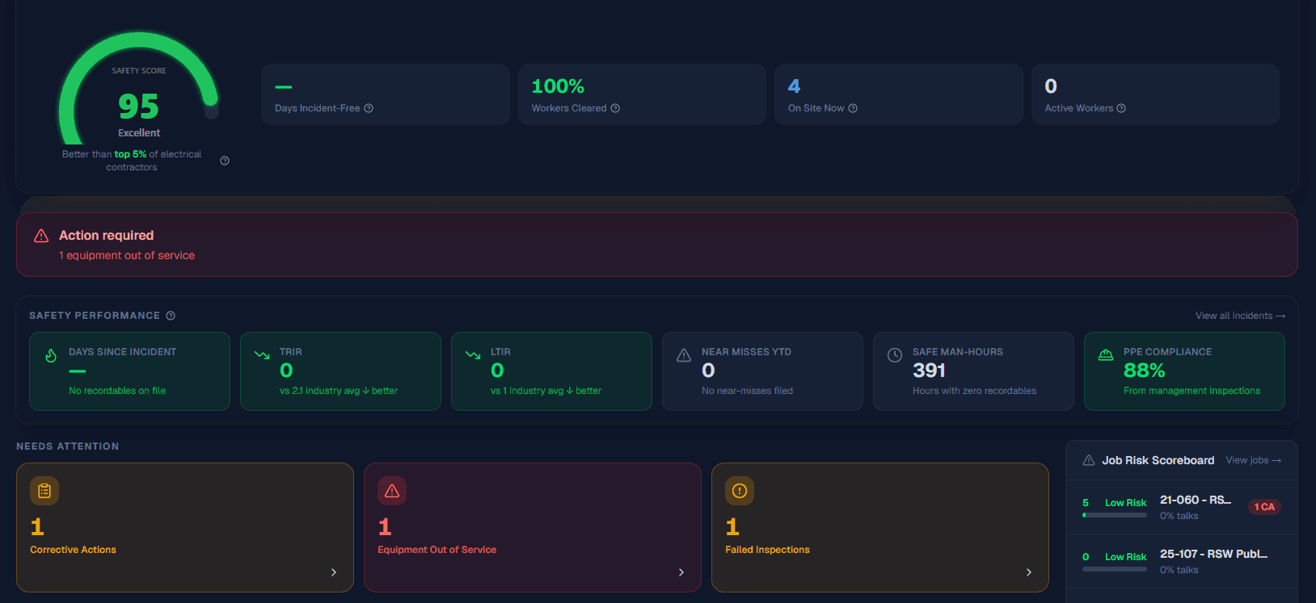Open Failed Inspections card chevron
1316x603 pixels.
point(1029,572)
